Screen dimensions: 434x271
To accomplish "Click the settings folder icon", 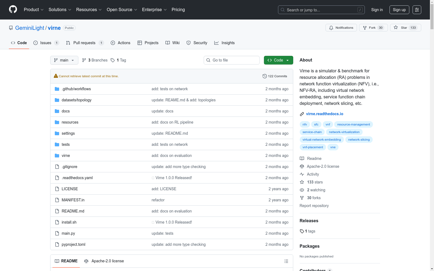I will click(57, 133).
